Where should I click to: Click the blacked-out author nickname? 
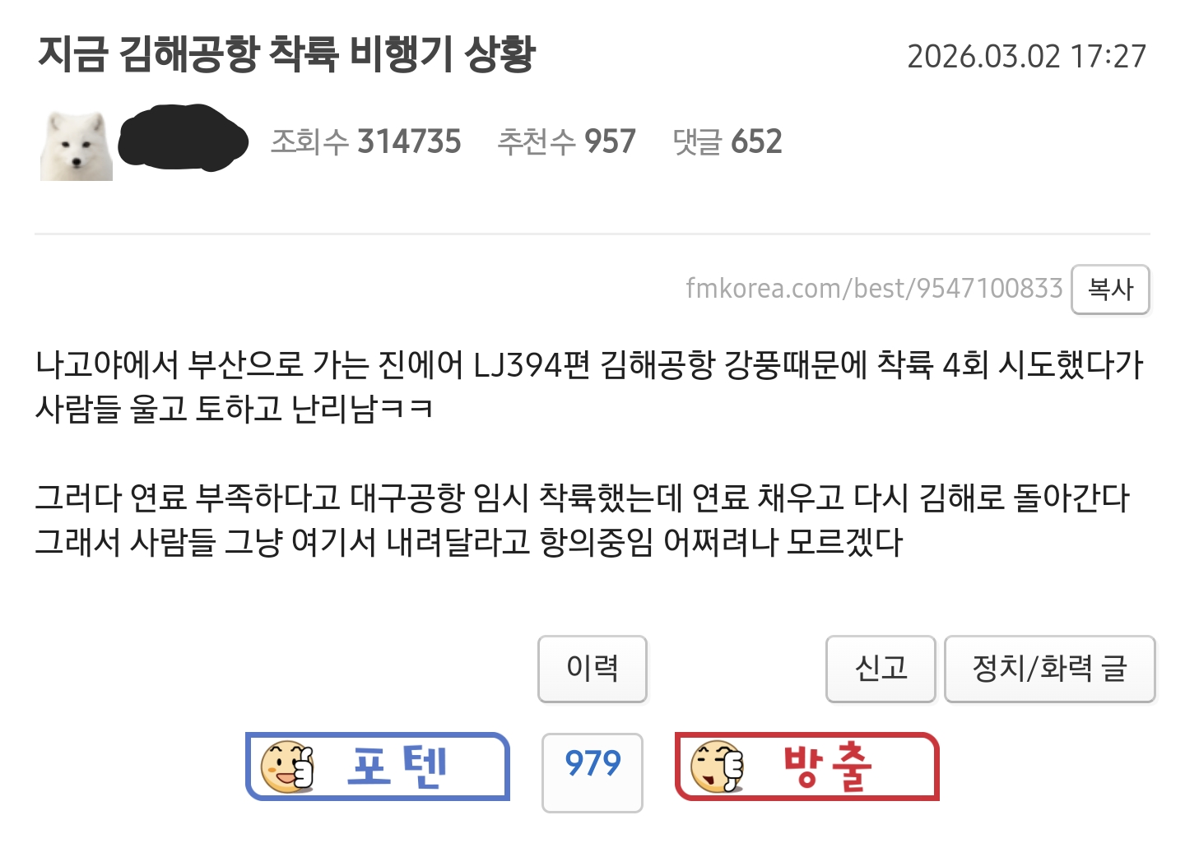183,138
